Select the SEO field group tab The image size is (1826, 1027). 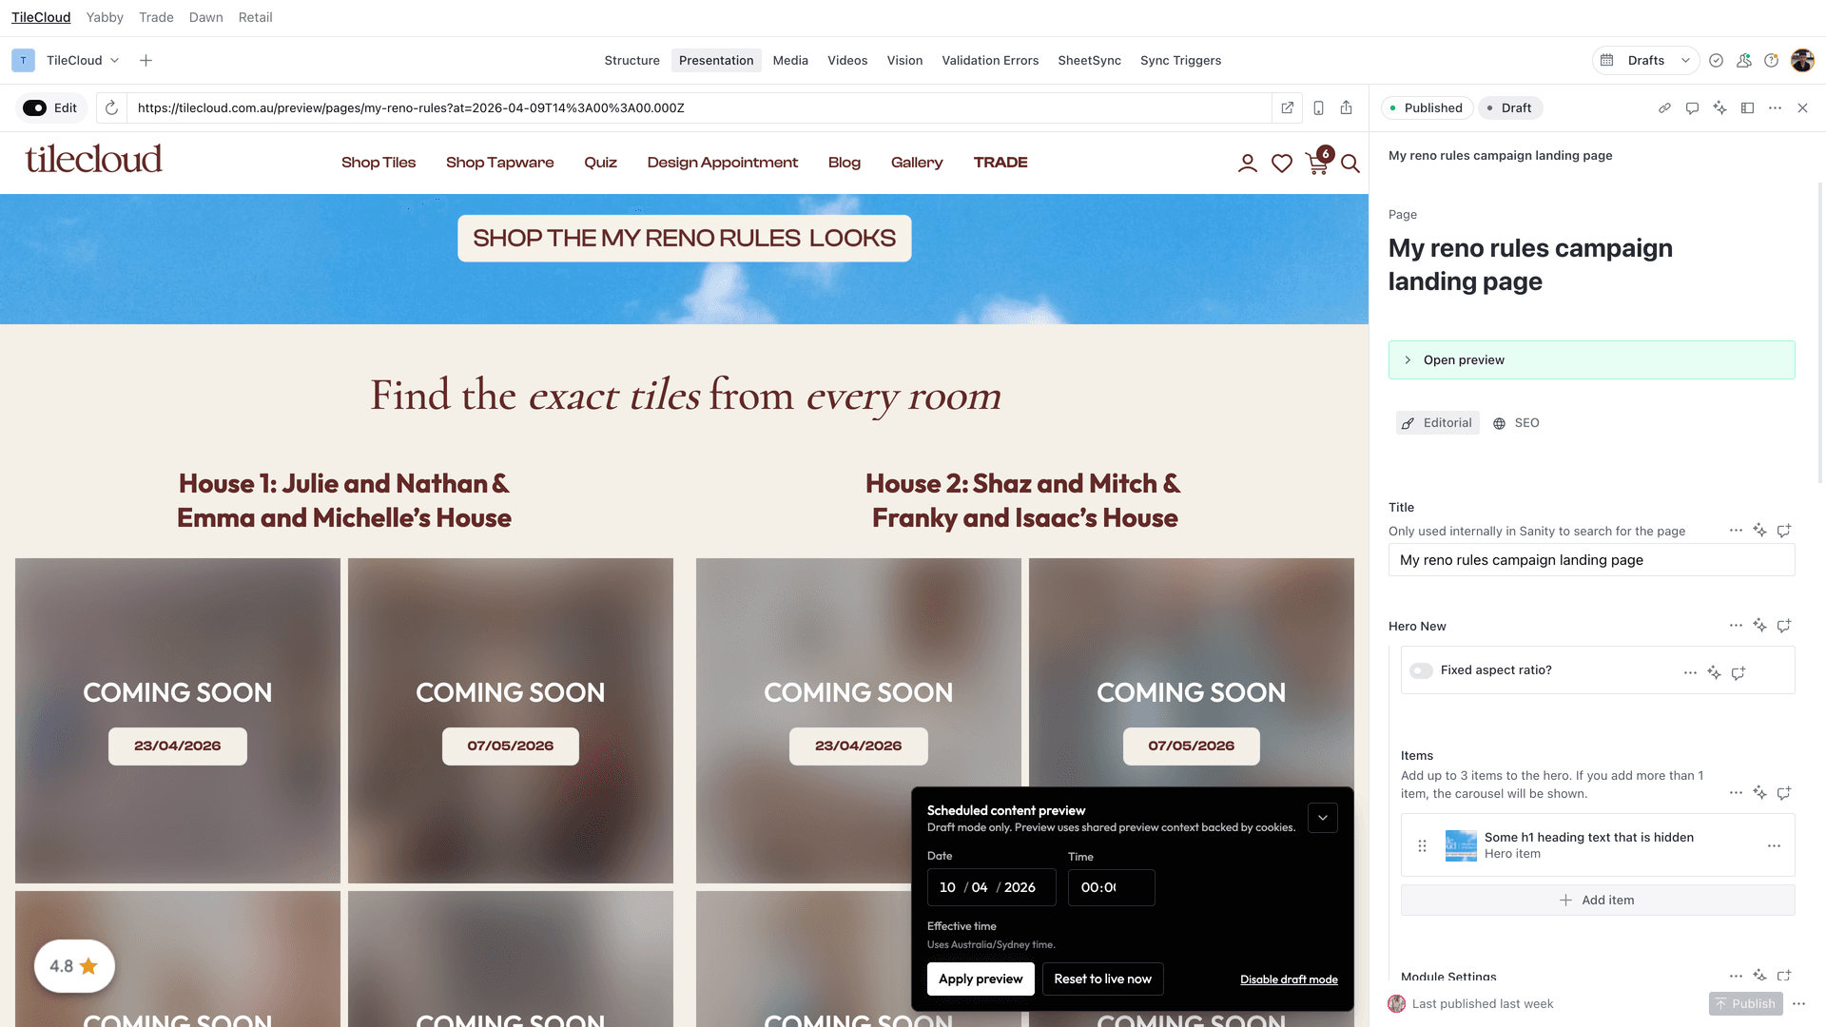point(1516,423)
